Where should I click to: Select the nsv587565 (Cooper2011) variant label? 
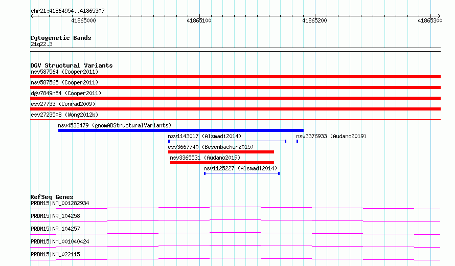tap(64, 82)
